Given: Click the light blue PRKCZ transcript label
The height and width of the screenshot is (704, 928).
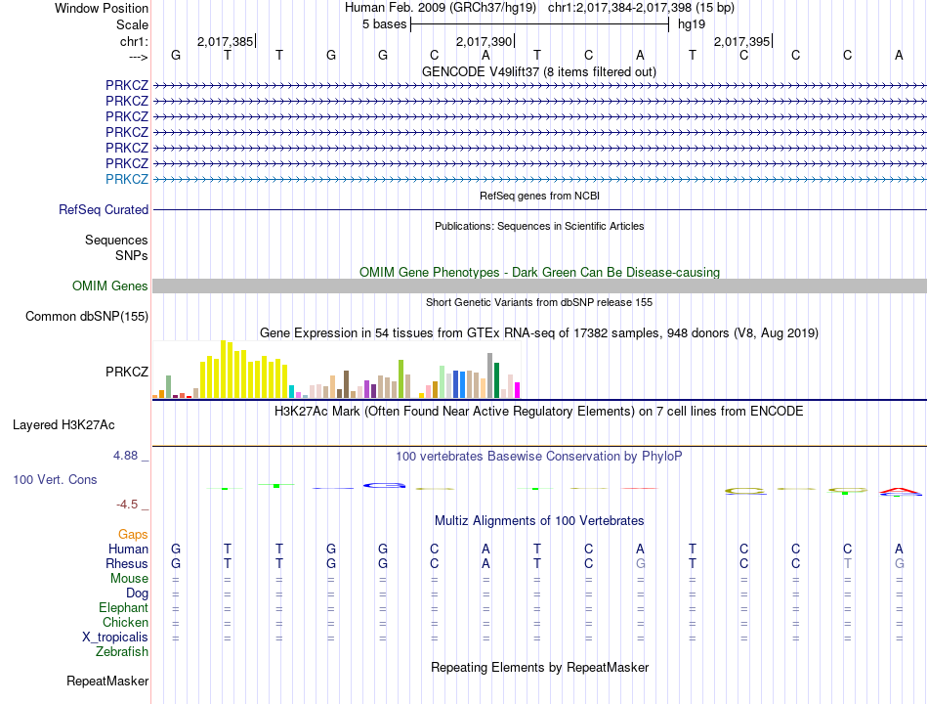Looking at the screenshot, I should 127,179.
